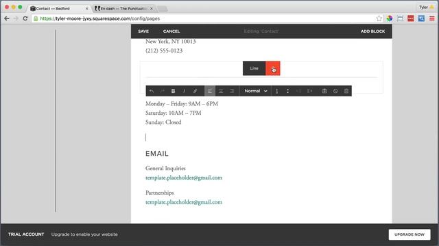Click the paste as plain text icon

tap(324, 91)
